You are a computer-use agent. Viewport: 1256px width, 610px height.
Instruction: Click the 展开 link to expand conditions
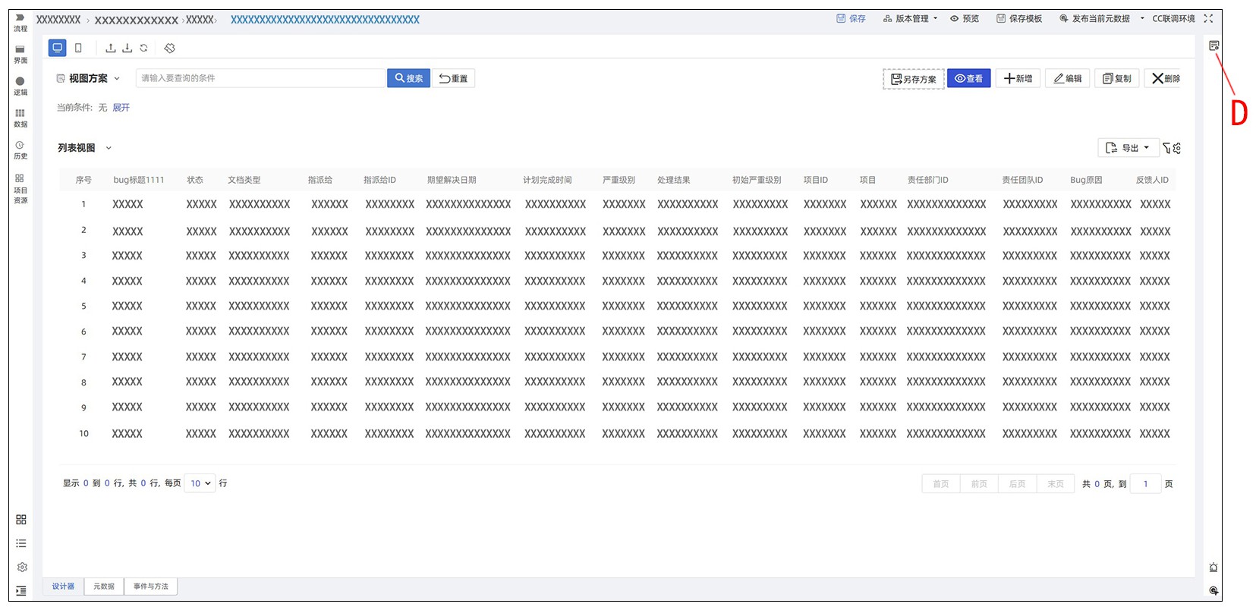click(x=121, y=108)
